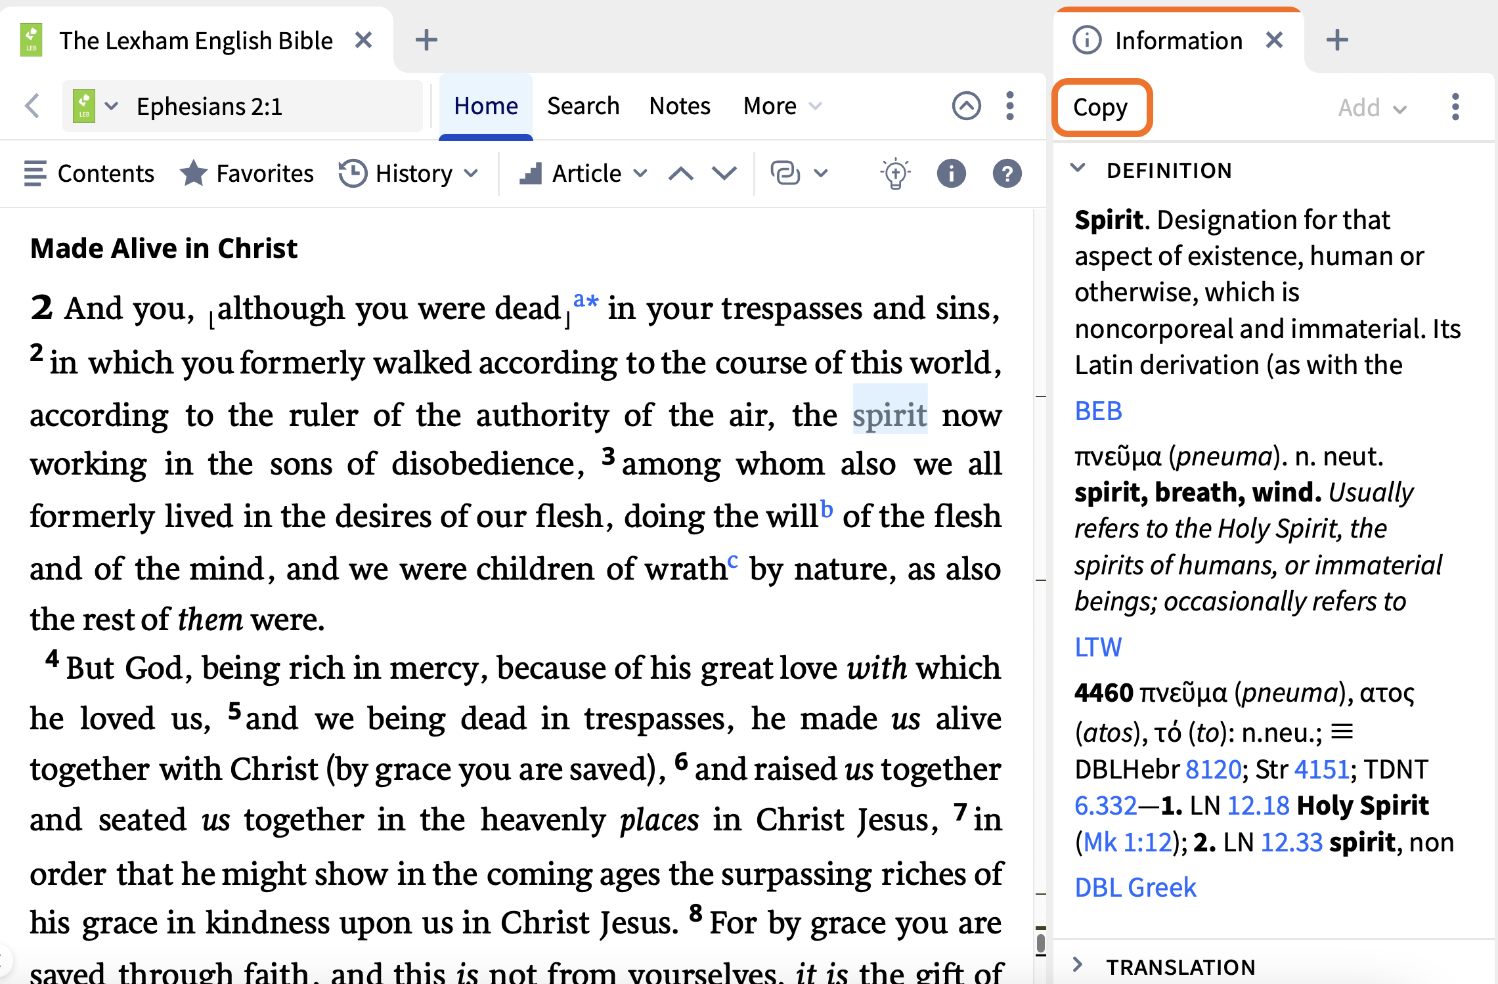Screen dimensions: 1498x984
Task: Add a new tab beside Information
Action: (x=1337, y=40)
